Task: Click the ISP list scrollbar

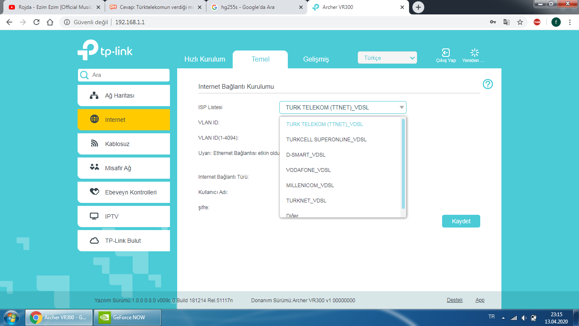Action: click(x=403, y=164)
